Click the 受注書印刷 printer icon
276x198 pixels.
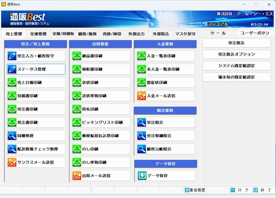point(12,109)
